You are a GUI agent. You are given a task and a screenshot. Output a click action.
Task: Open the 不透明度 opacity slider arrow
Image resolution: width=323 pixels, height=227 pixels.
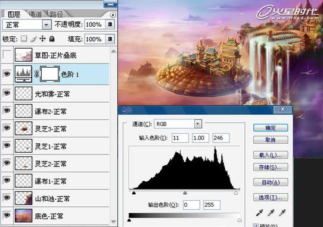pyautogui.click(x=110, y=24)
